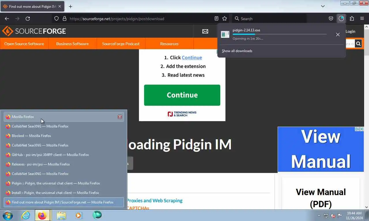Viewport: 369px width, 221px height.
Task: Click the Save to Pocket icon
Action: [x=331, y=19]
